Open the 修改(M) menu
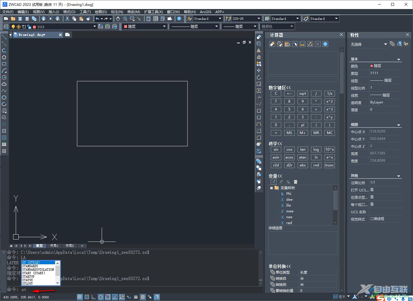 point(134,12)
